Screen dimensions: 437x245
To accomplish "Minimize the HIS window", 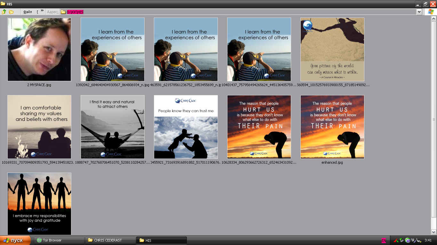I will pos(418,4).
